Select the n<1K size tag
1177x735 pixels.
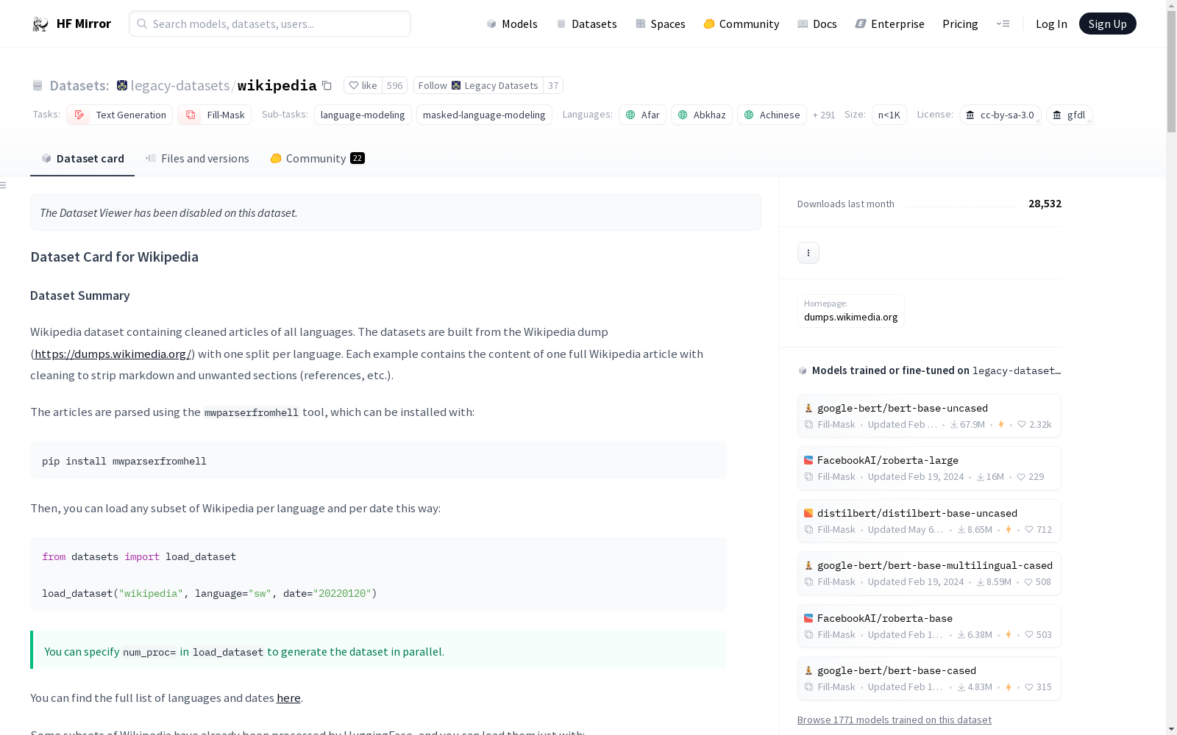pos(889,115)
